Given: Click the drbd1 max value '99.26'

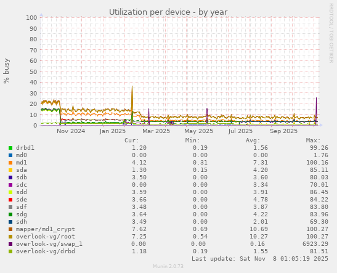Looking at the screenshot, I should (319, 148).
